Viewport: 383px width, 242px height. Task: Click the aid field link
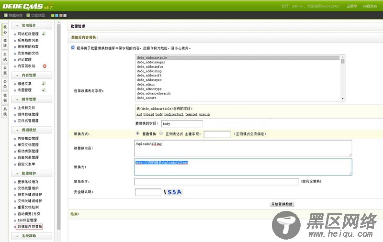coord(139,114)
